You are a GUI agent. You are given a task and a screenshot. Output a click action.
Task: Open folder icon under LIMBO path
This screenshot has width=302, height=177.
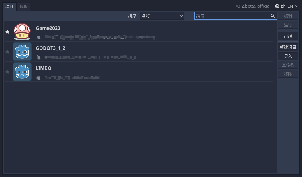pyautogui.click(x=38, y=78)
